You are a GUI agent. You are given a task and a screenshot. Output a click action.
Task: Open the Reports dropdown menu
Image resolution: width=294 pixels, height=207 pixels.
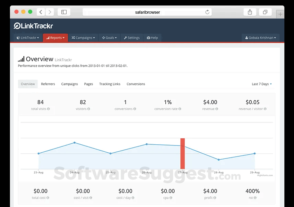click(x=55, y=38)
